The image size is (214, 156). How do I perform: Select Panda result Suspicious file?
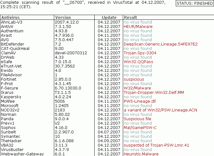point(138,119)
